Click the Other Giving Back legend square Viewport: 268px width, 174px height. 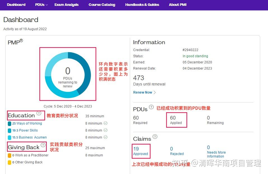point(9,162)
